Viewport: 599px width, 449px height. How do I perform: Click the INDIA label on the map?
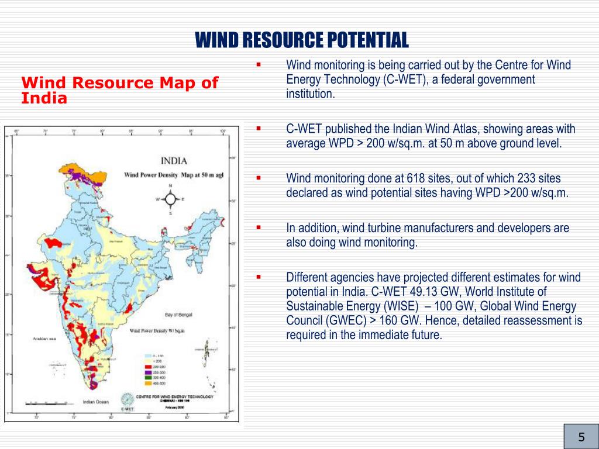pyautogui.click(x=174, y=161)
